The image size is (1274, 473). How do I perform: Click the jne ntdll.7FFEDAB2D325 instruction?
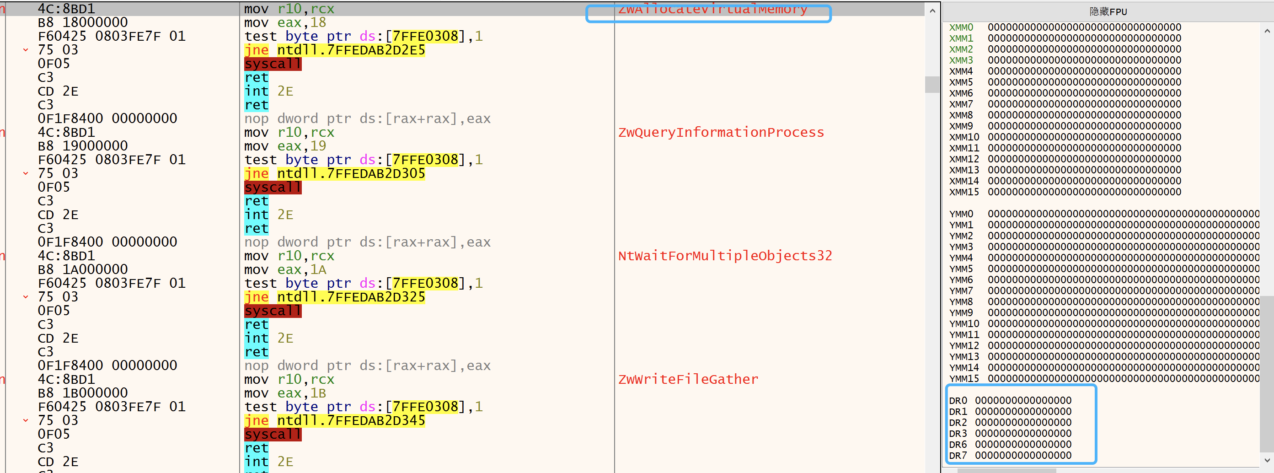pos(334,297)
